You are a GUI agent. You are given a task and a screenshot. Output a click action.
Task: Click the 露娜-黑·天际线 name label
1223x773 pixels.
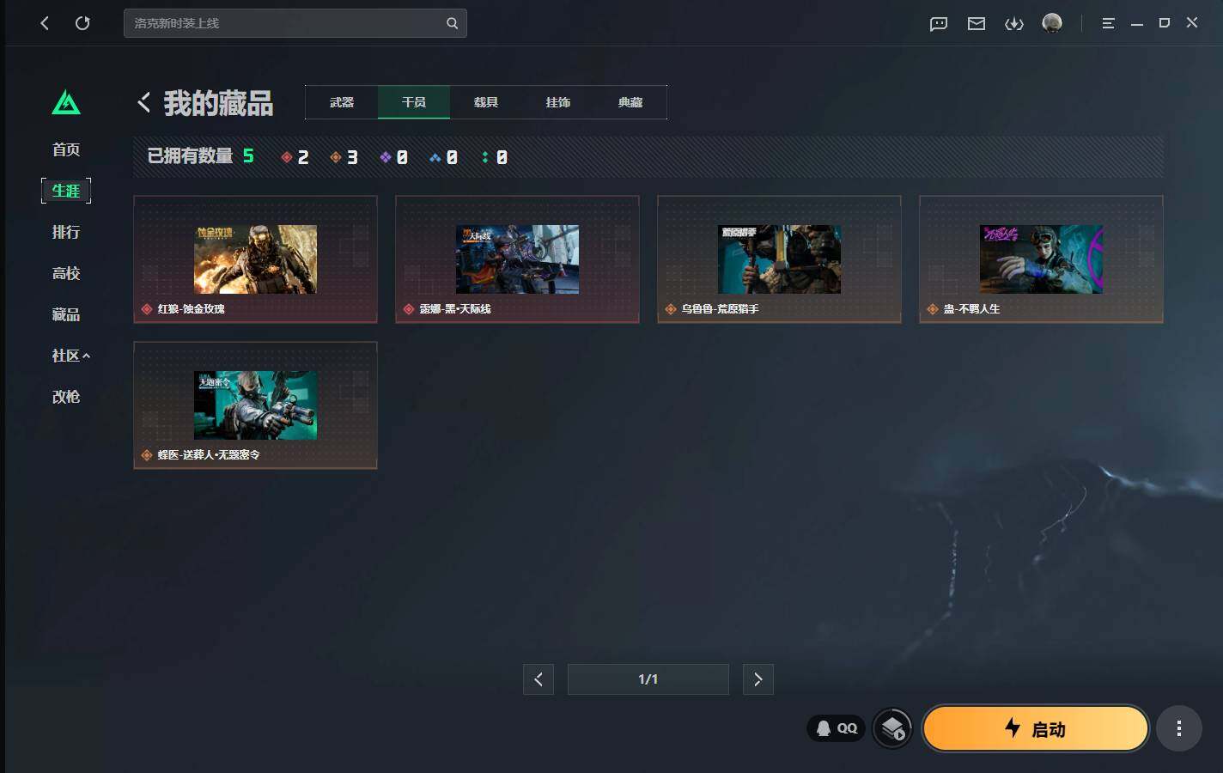(x=455, y=309)
